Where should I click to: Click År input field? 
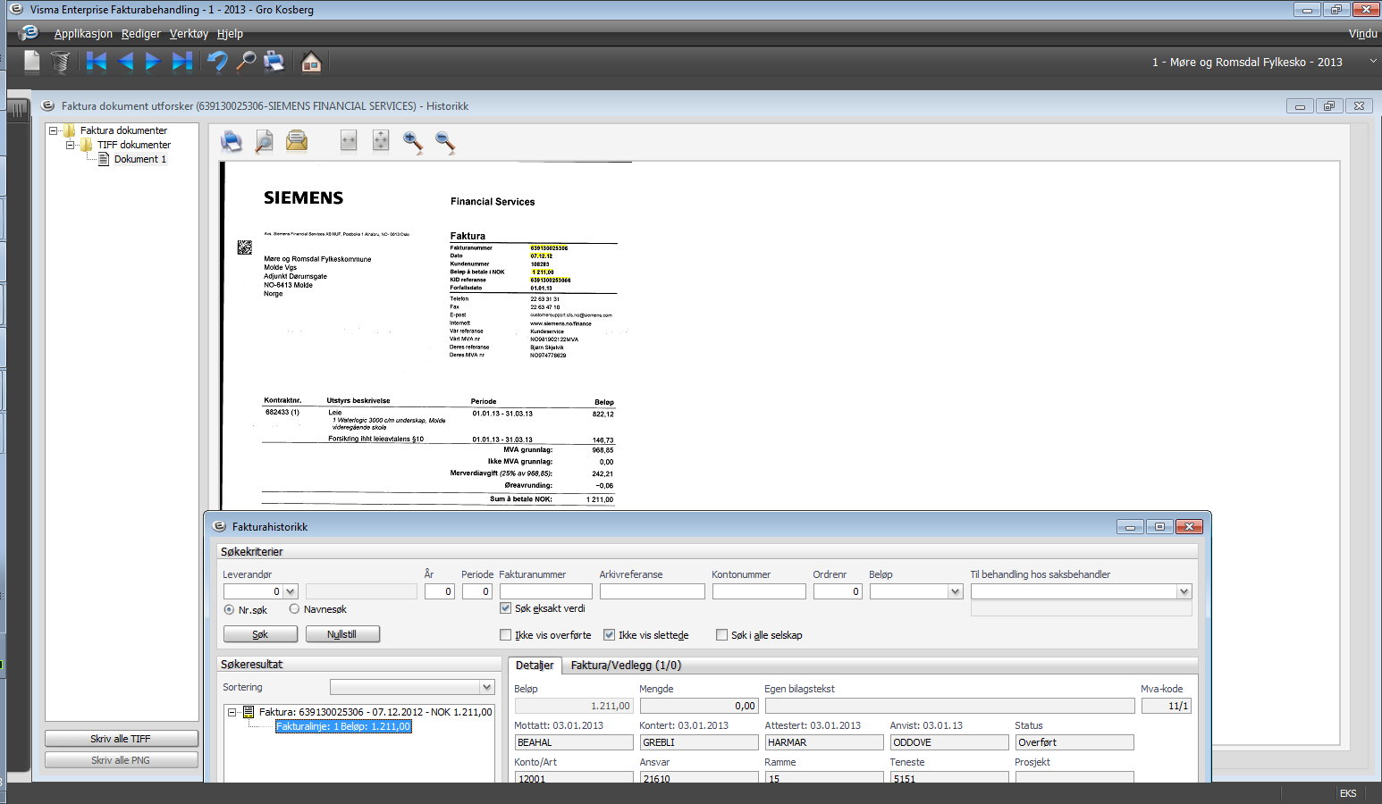(440, 591)
